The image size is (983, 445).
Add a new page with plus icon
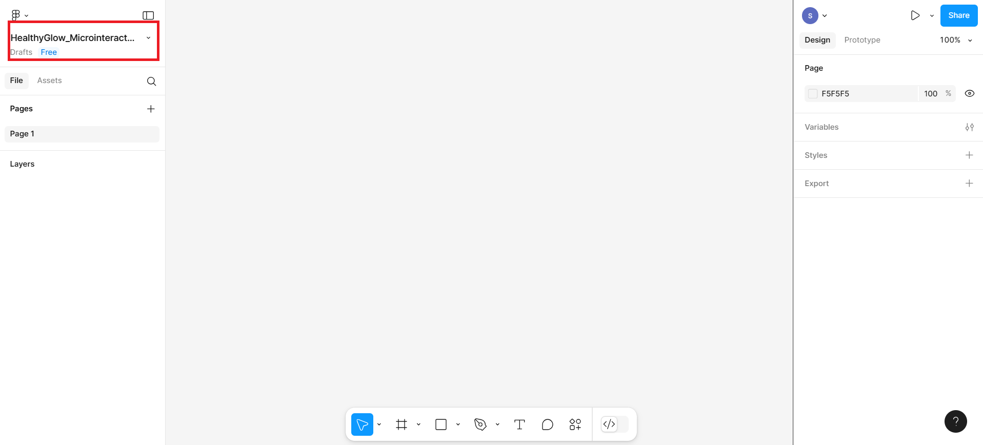pyautogui.click(x=151, y=109)
